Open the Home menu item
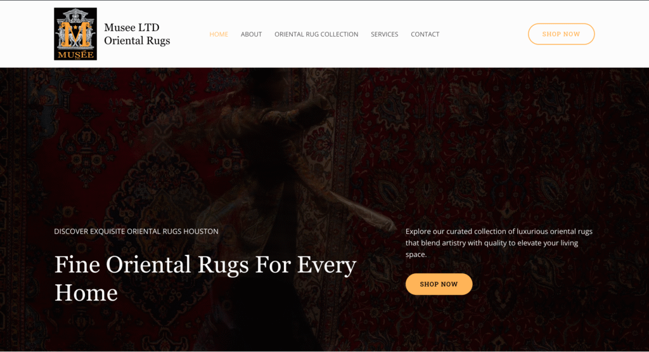649x352 pixels. pyautogui.click(x=219, y=34)
